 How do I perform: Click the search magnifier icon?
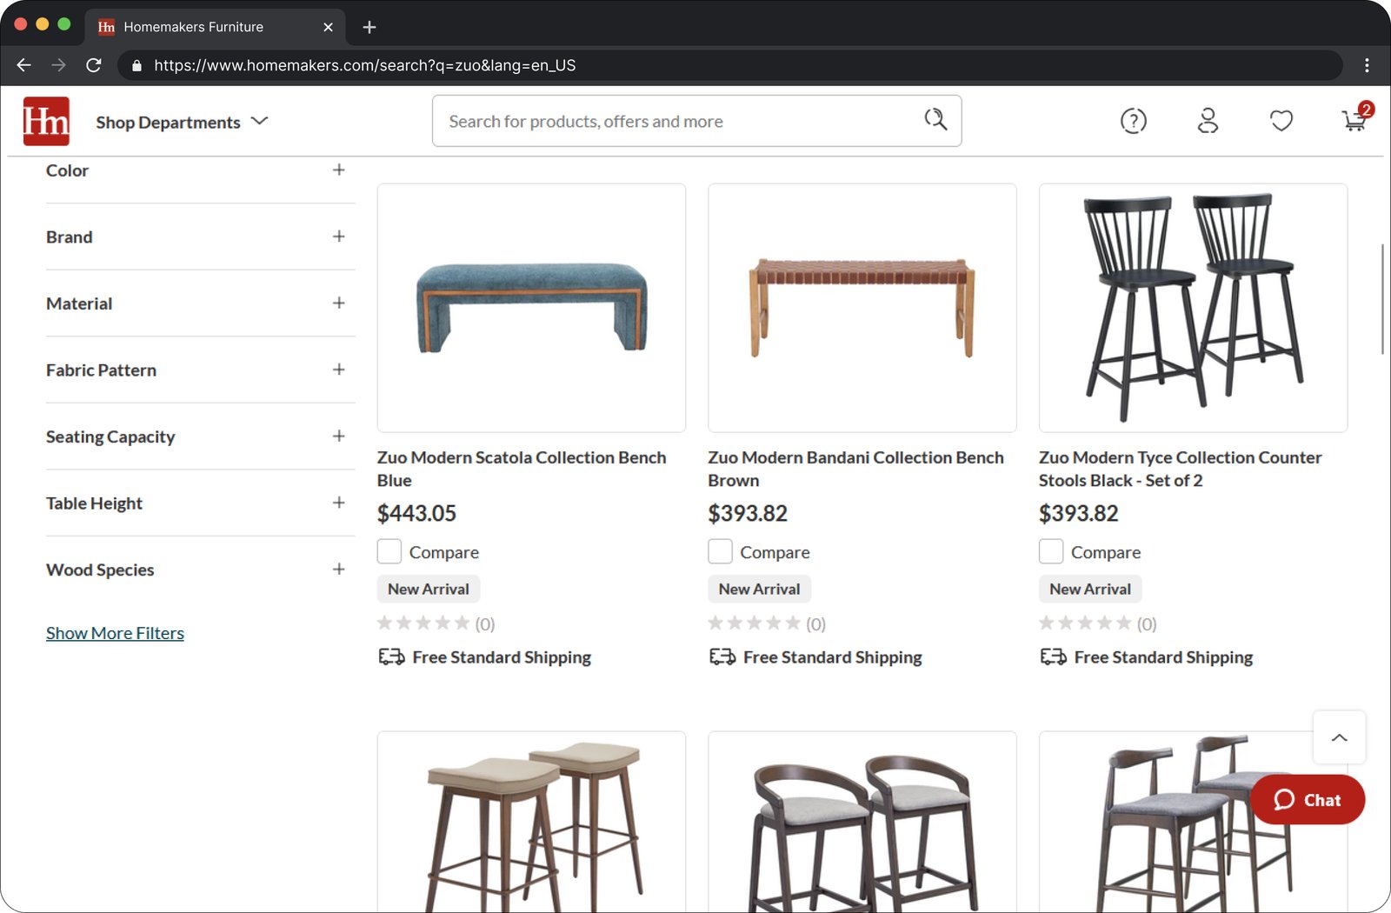click(935, 120)
